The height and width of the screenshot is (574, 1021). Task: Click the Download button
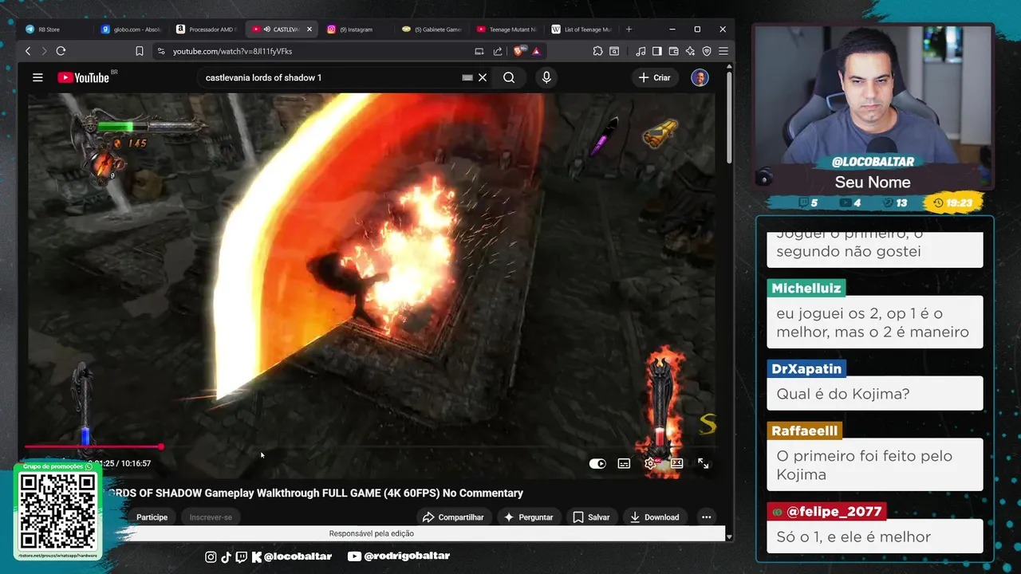[x=655, y=517]
